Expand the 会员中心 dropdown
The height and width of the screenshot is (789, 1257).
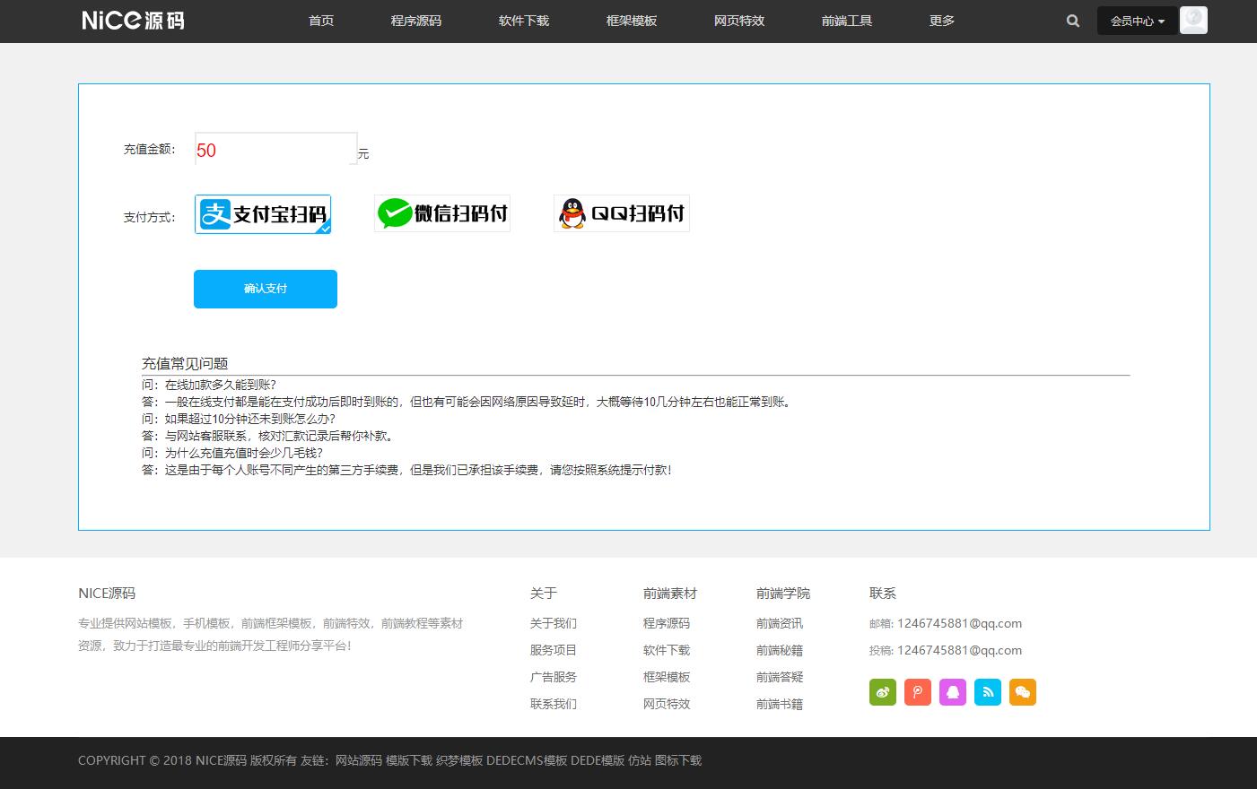tap(1137, 21)
